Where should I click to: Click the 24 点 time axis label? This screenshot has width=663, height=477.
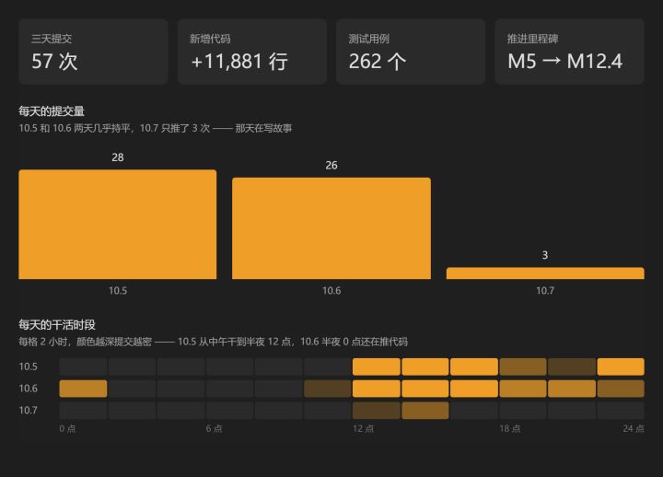click(634, 428)
